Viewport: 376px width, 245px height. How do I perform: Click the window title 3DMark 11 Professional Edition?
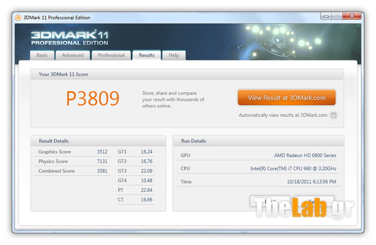coord(57,17)
